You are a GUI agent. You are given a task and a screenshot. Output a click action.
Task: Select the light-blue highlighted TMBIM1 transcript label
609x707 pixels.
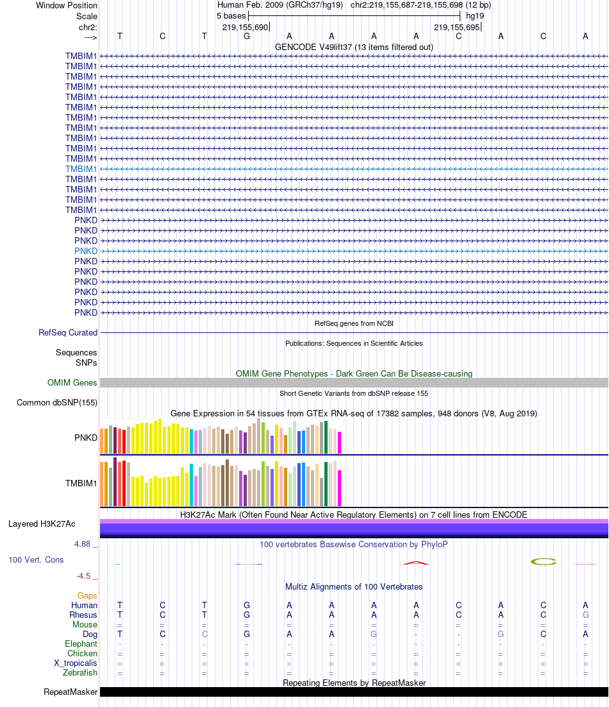[81, 169]
